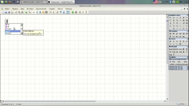Image resolution: width=189 pixels, height=106 pixels.
Task: Copy selection using toolbar copy icon
Action: (x=19, y=12)
